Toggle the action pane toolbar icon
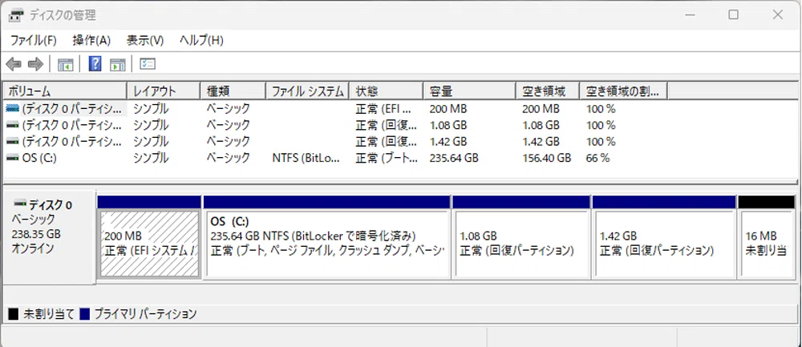 pos(118,64)
